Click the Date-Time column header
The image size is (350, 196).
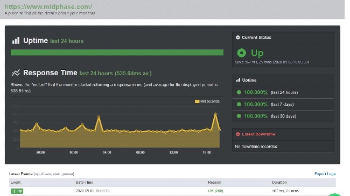[85, 182]
